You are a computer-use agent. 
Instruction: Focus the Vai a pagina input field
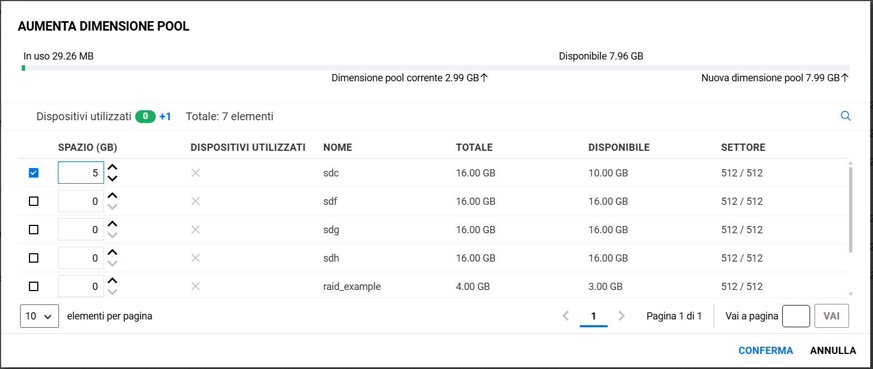[796, 316]
